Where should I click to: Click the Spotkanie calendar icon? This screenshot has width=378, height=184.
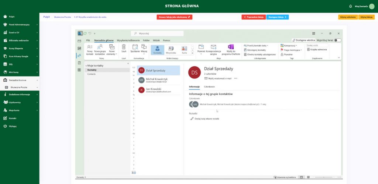point(135,47)
